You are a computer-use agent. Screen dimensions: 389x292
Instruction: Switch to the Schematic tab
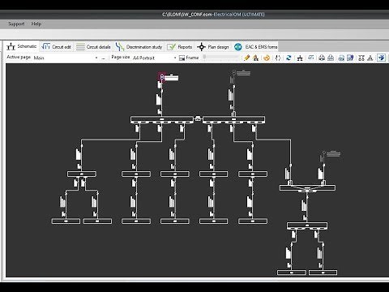(x=22, y=46)
